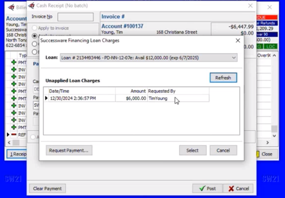This screenshot has height=198, width=285.
Task: Click the green checkmark icon on Post
Action: pyautogui.click(x=202, y=188)
